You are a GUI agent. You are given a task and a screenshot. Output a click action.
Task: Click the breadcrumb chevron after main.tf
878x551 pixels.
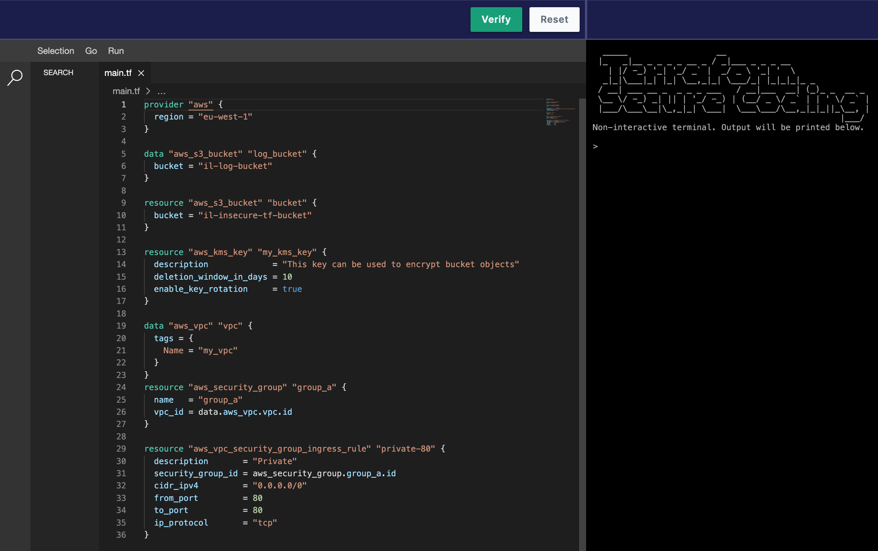pos(148,91)
